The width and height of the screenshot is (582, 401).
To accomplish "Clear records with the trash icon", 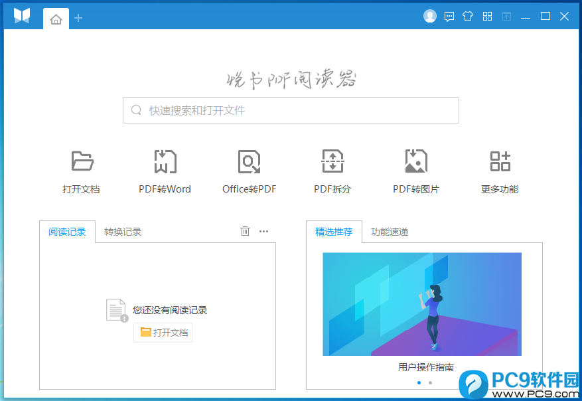I will 246,231.
